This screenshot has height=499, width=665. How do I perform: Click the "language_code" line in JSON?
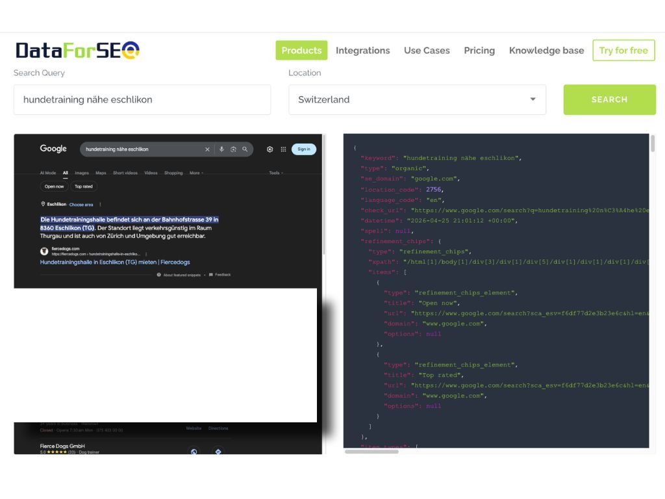pyautogui.click(x=403, y=200)
